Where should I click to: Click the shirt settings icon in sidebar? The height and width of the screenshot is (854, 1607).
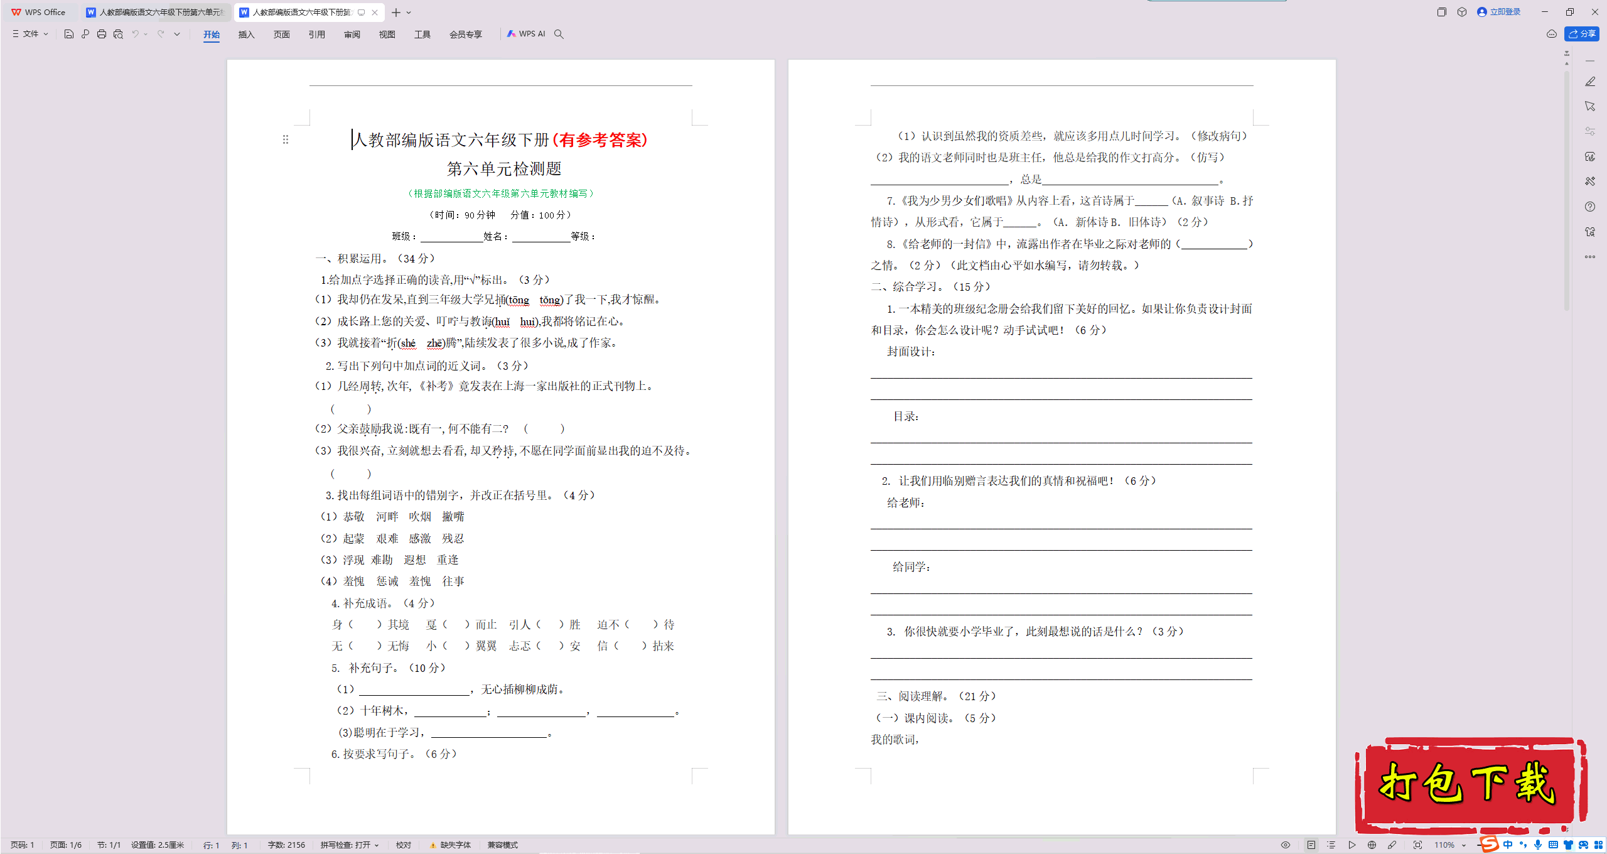click(1590, 232)
